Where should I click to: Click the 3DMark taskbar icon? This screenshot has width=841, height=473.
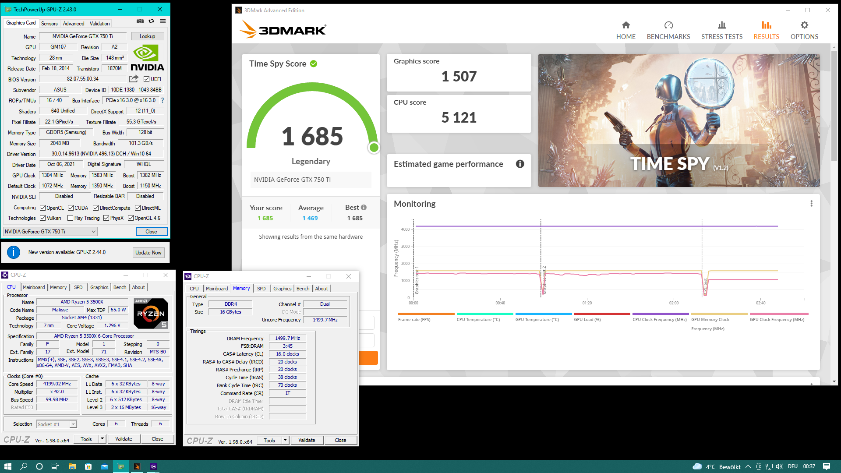tap(137, 466)
